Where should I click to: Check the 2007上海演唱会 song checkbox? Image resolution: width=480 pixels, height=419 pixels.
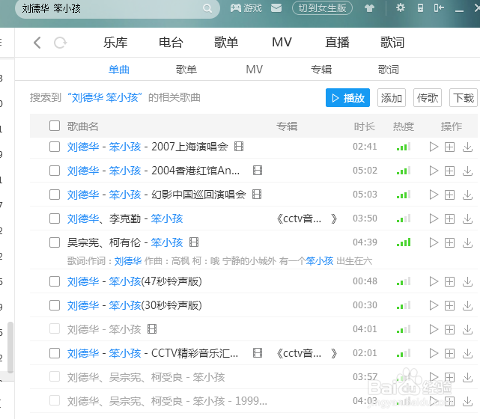click(55, 147)
